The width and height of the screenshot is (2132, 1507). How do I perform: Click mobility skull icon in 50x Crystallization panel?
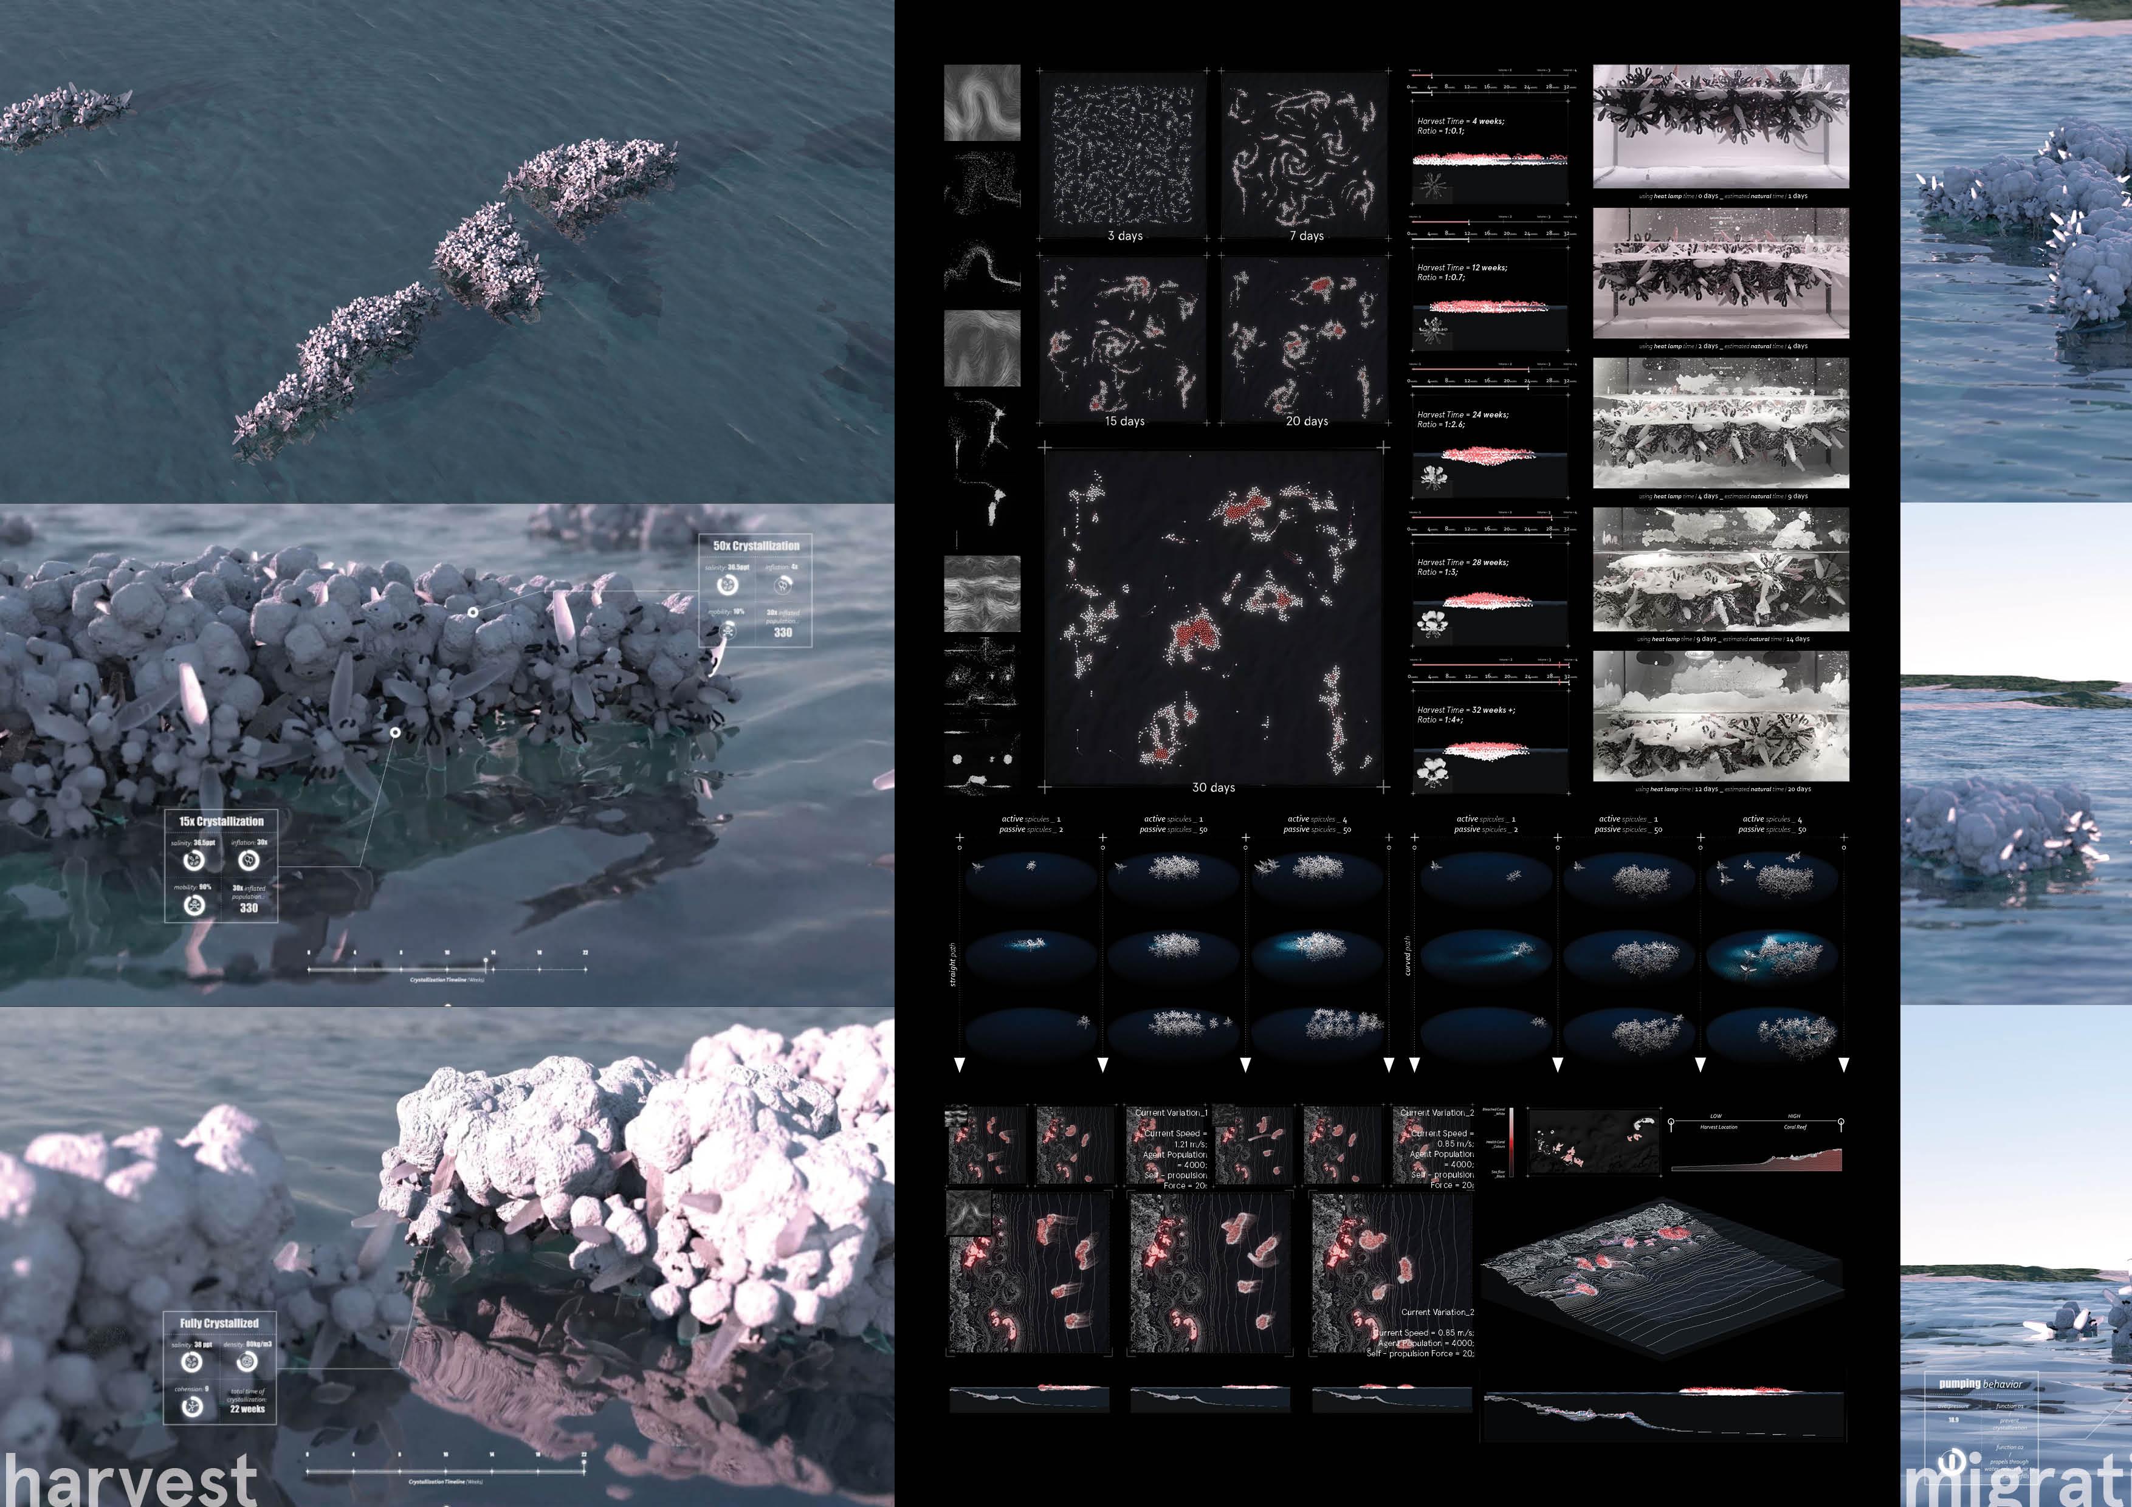pyautogui.click(x=729, y=631)
